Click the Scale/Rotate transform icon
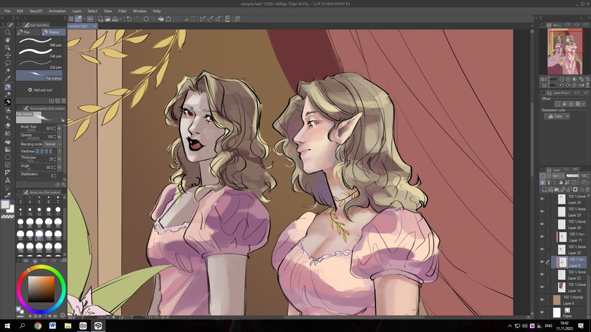The image size is (591, 332). click(x=168, y=19)
